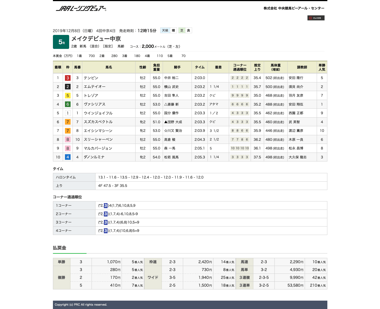Click the 単勝 payout label
This screenshot has width=380, height=309.
62,262
